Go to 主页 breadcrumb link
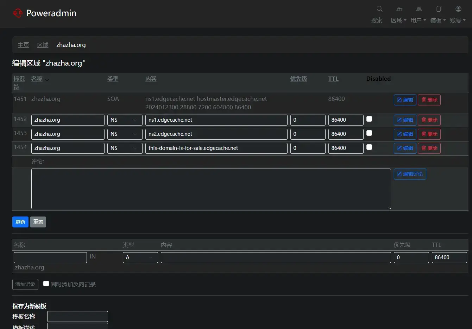Screen dimensions: 472x329 (x=23, y=45)
